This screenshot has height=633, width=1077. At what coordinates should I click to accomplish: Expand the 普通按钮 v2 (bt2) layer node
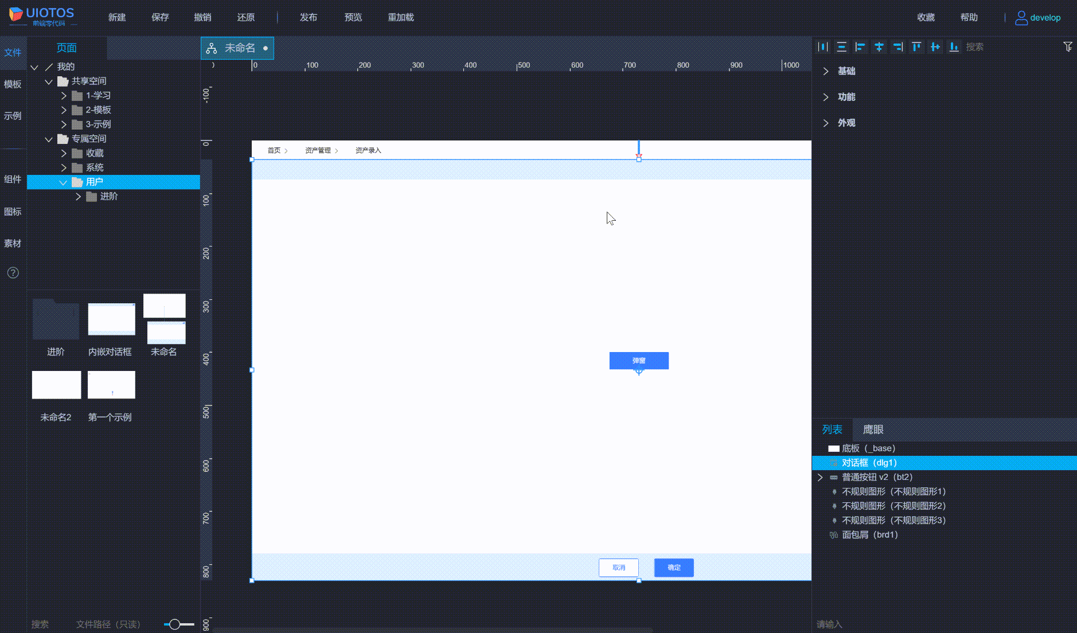coord(821,476)
